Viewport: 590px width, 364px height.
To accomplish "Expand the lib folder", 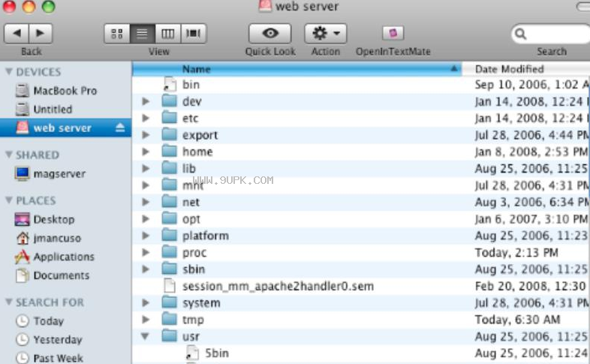I will pos(146,168).
